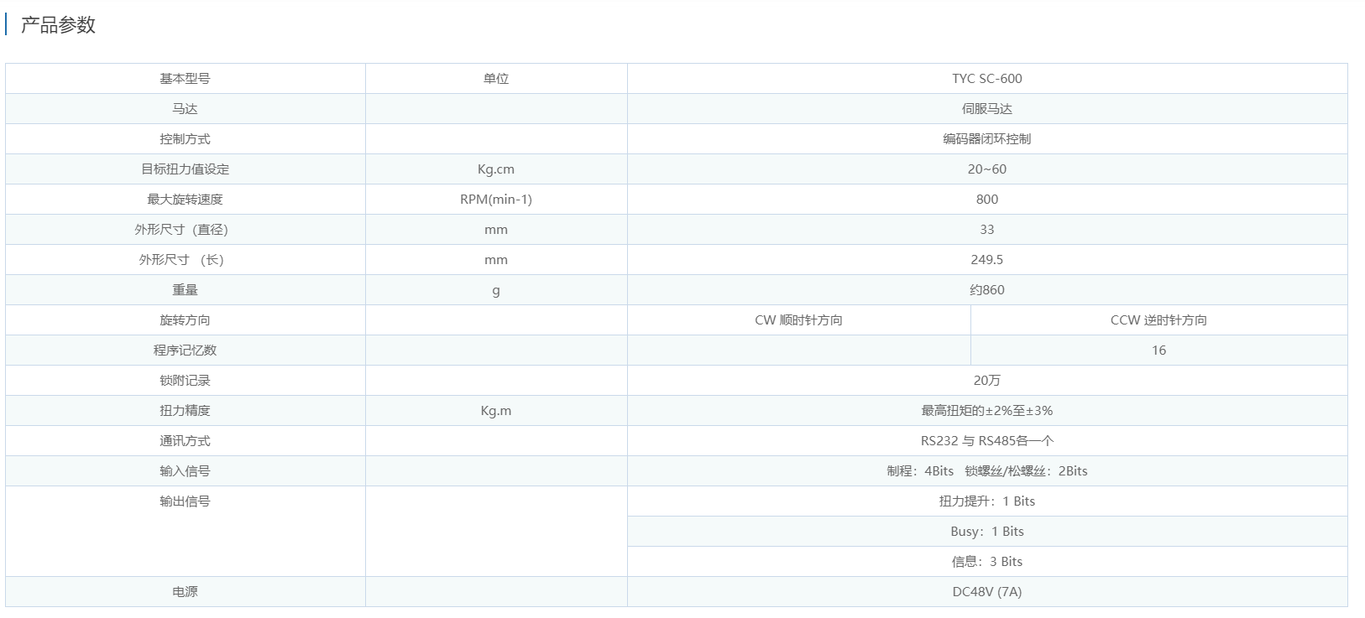Select the 信息：3 Bits value

987,562
